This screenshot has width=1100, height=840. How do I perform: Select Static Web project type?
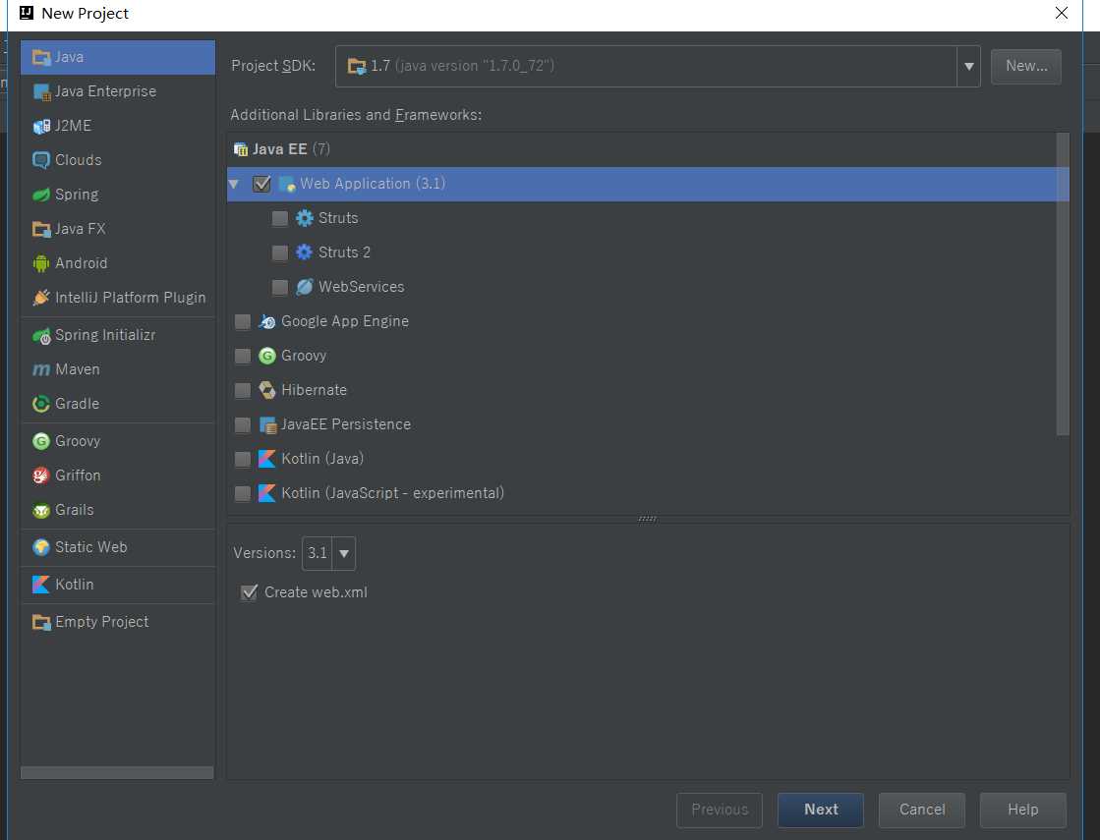[118, 547]
